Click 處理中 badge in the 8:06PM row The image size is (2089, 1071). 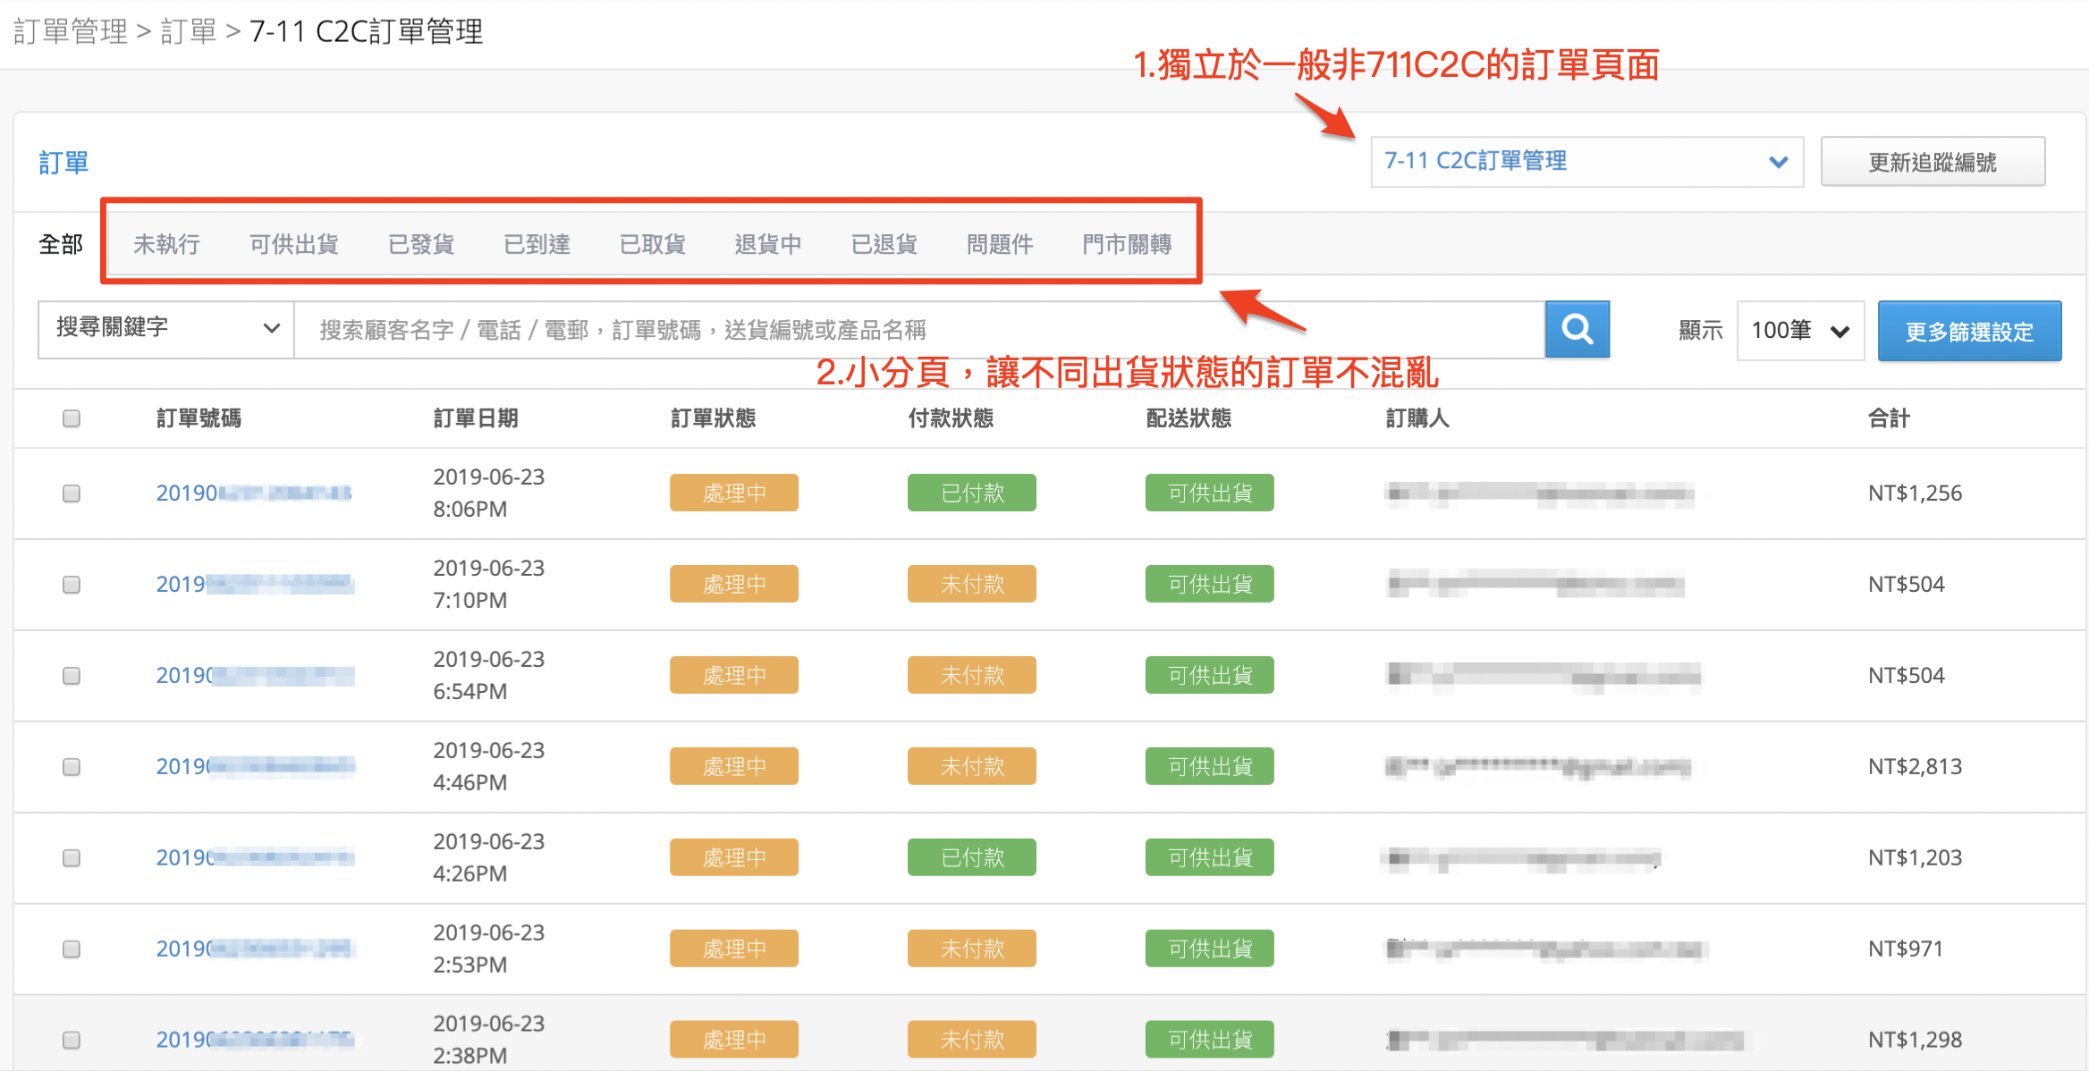734,493
